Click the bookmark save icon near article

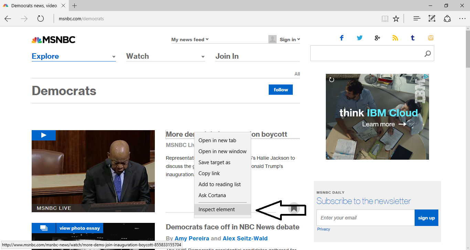click(x=294, y=208)
